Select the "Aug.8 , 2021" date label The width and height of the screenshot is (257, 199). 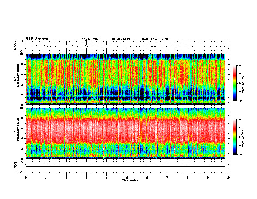point(91,39)
